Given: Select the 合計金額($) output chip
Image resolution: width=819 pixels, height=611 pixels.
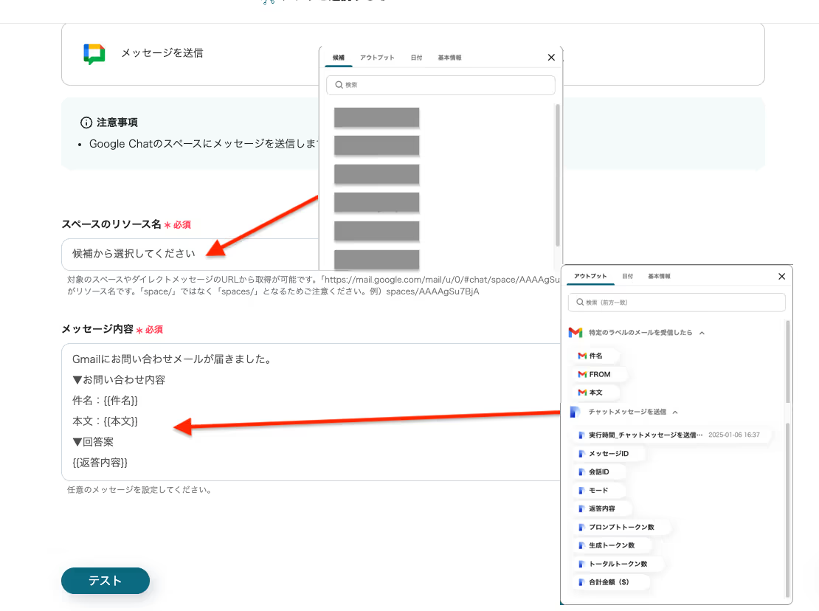Looking at the screenshot, I should (608, 582).
